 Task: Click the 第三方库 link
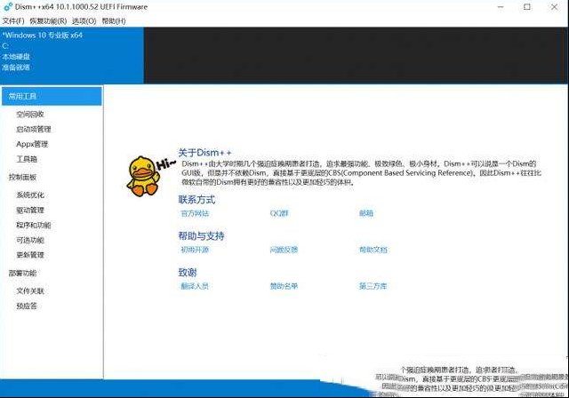(373, 286)
